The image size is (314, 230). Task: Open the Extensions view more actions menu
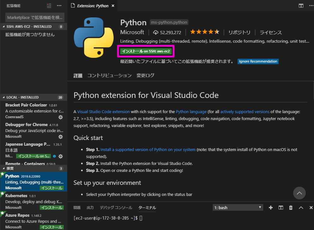[x=59, y=5]
